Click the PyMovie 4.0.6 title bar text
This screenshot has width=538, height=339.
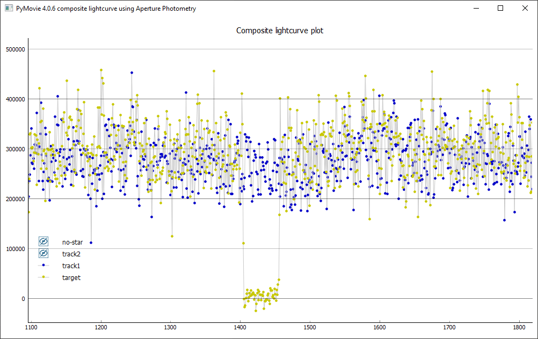tap(106, 9)
